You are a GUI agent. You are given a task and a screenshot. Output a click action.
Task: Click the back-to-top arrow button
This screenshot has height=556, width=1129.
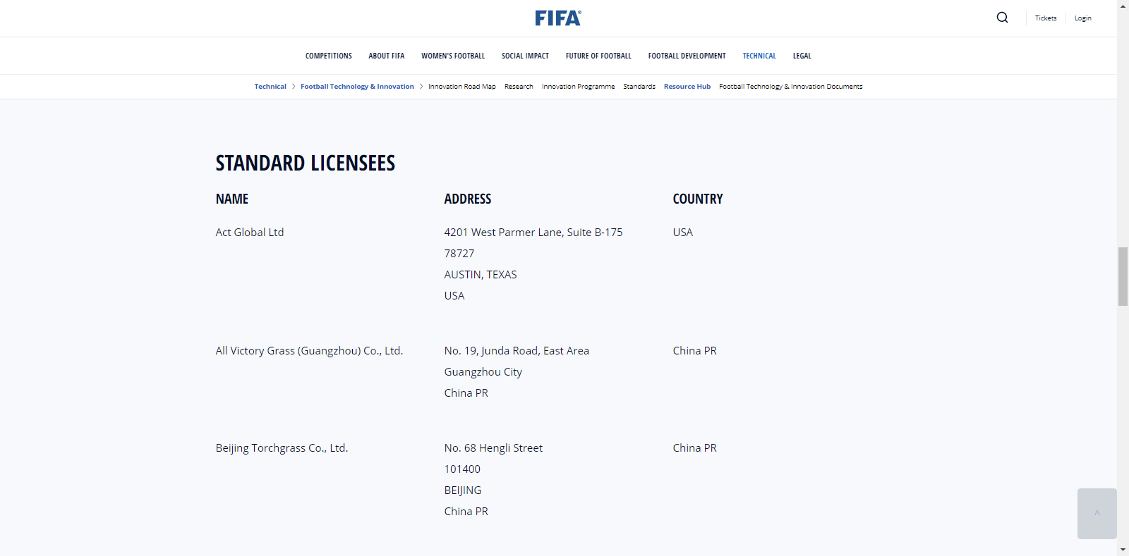pos(1097,514)
